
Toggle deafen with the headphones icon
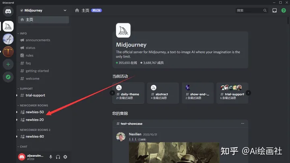(x=58, y=157)
